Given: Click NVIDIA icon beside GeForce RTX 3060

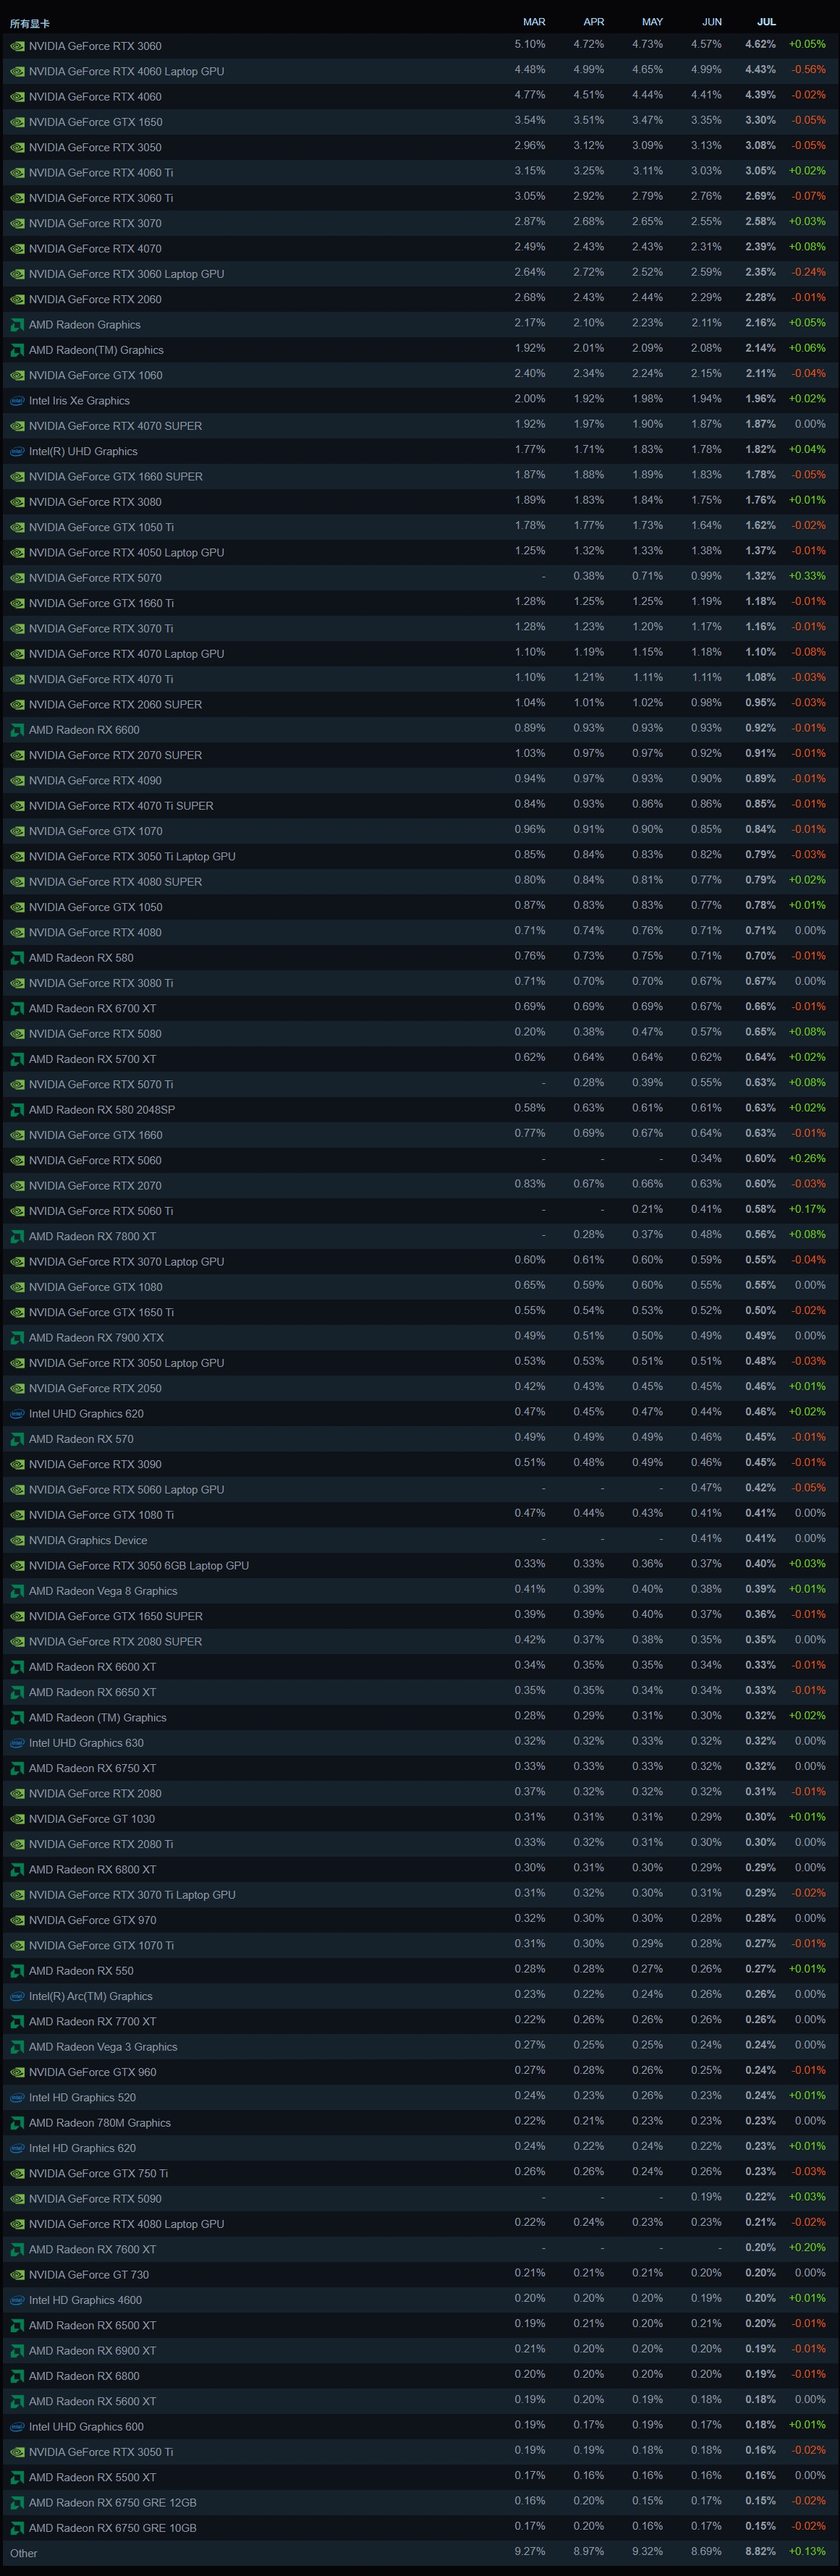Looking at the screenshot, I should coord(17,46).
